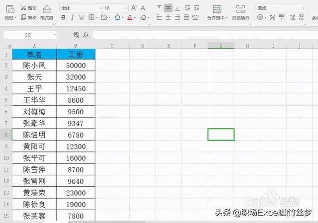The height and width of the screenshot is (223, 318).
Task: Apply the percent style
Action: coord(273,17)
